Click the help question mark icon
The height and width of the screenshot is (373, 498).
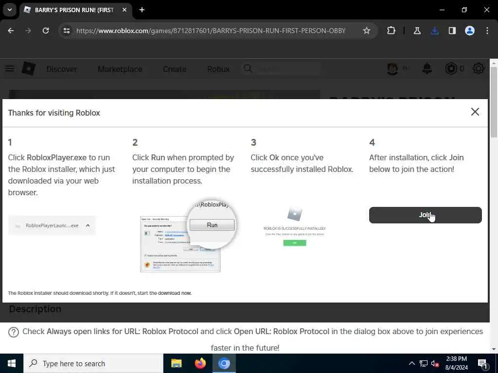coord(13,332)
